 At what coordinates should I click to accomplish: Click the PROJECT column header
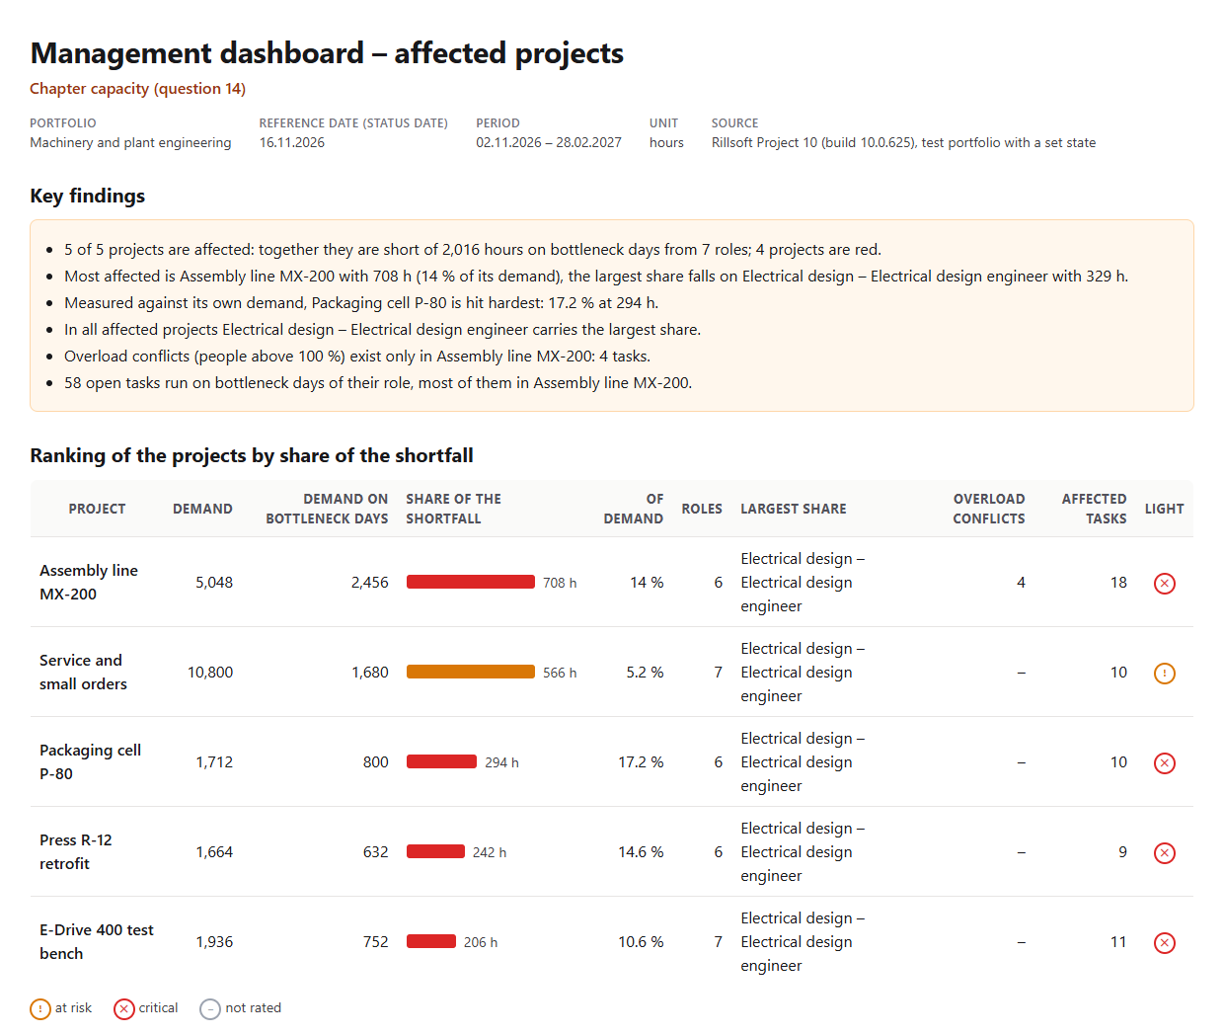pyautogui.click(x=97, y=510)
